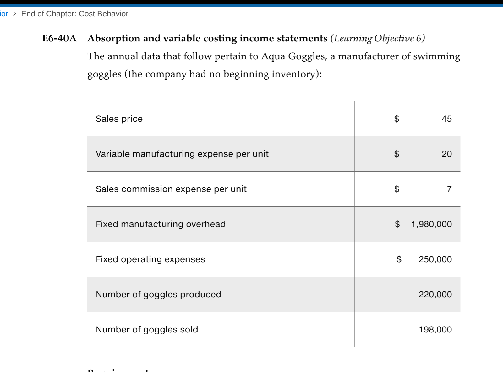Select the 250,000 operating expense value
Image resolution: width=503 pixels, height=372 pixels.
click(x=435, y=259)
